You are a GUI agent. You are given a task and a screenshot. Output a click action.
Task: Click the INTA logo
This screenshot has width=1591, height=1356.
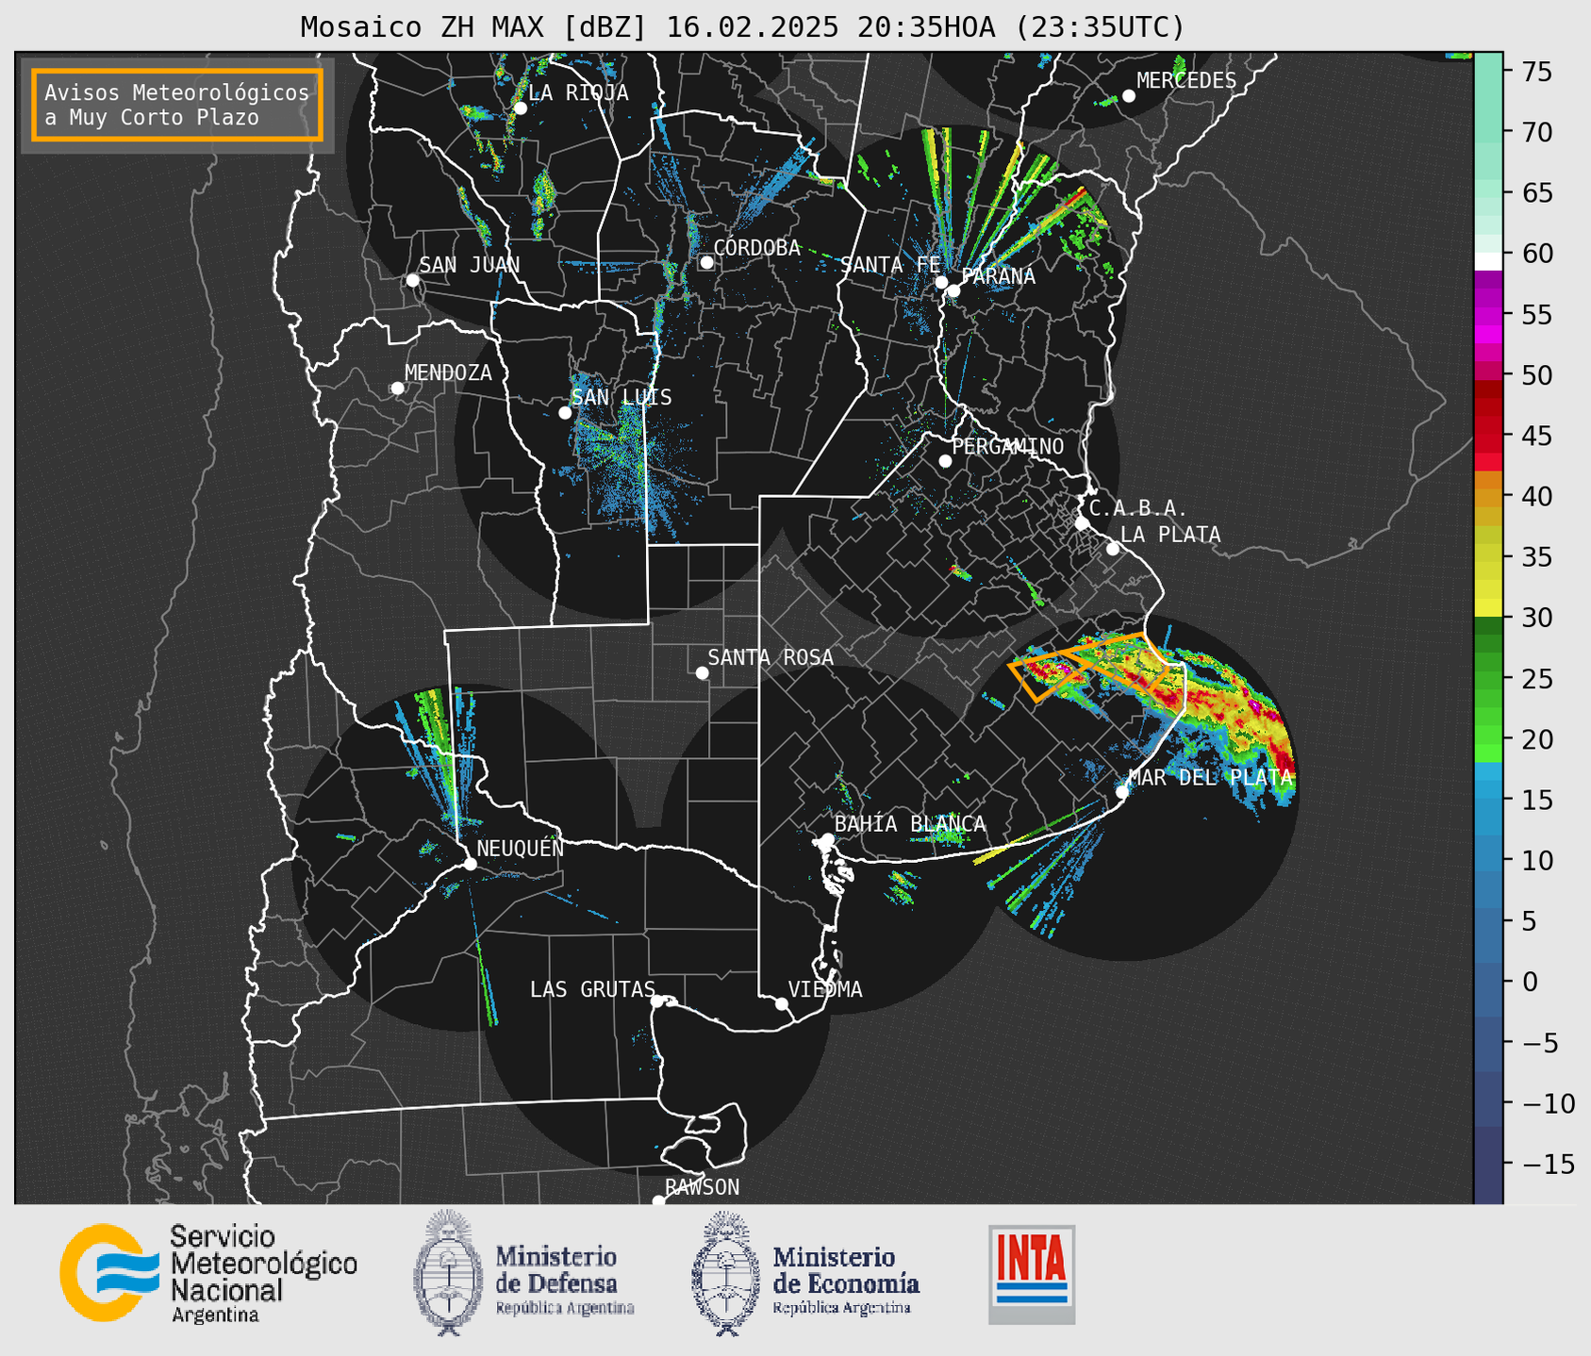click(x=1032, y=1274)
